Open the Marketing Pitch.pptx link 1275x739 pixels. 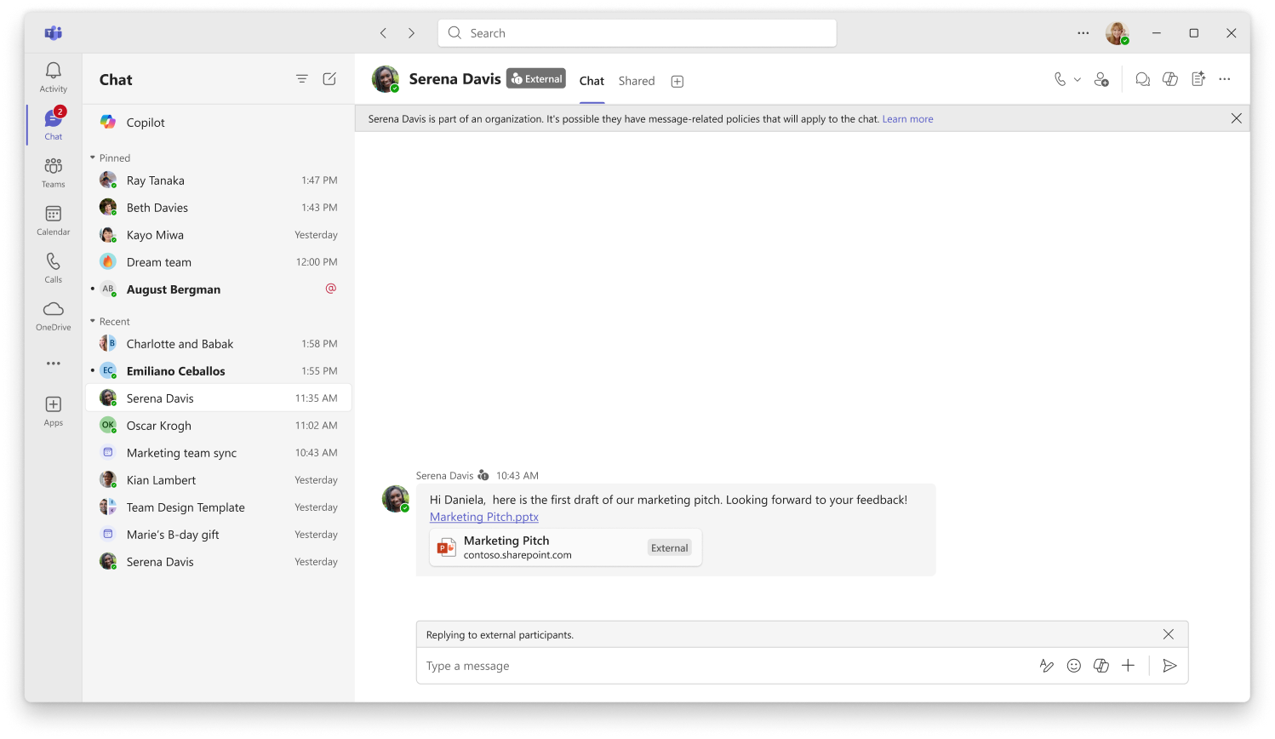(x=483, y=517)
